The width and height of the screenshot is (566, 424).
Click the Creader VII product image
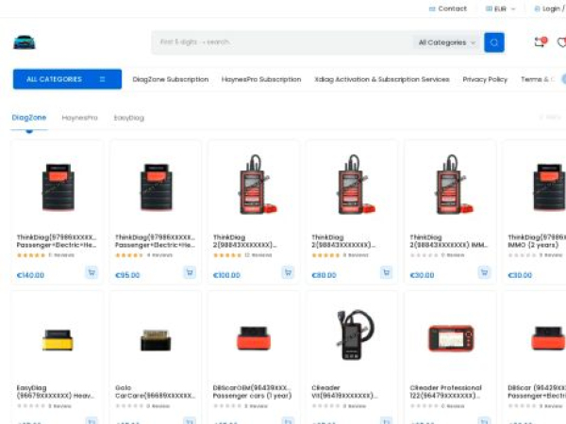click(355, 334)
